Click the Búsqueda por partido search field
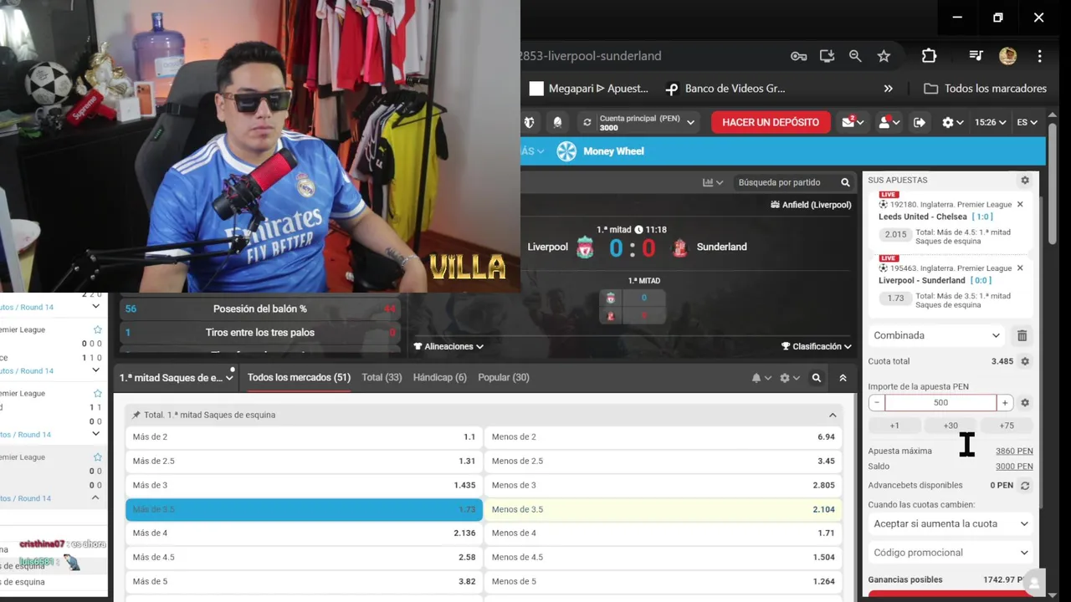1071x602 pixels. pos(785,182)
